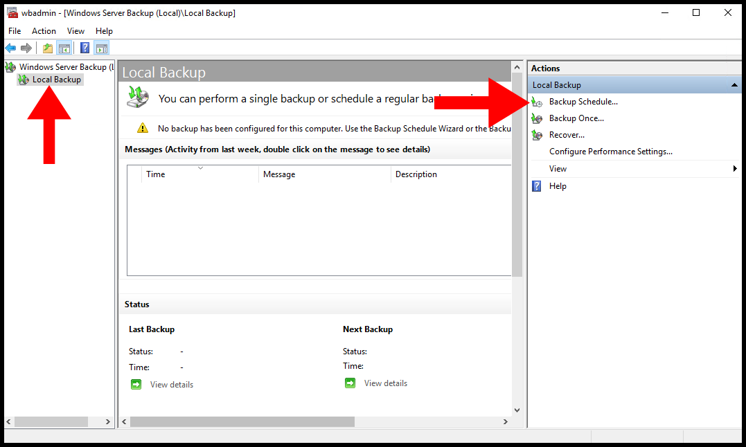Click the green View details icon under Last Backup

(x=136, y=383)
